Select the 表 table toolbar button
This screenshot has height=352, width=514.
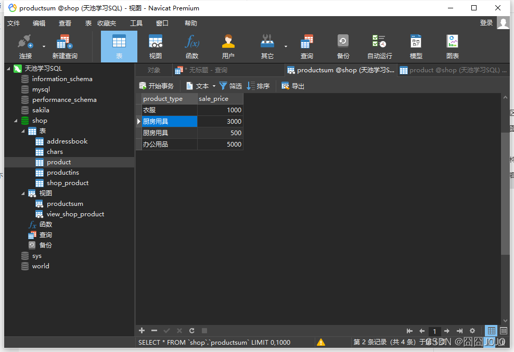pos(119,47)
